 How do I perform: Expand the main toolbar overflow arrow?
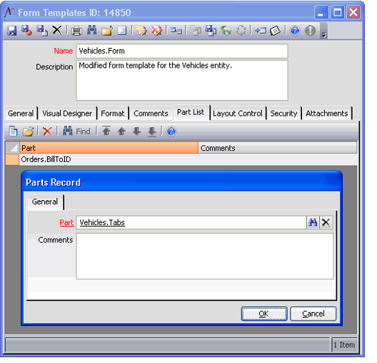323,35
